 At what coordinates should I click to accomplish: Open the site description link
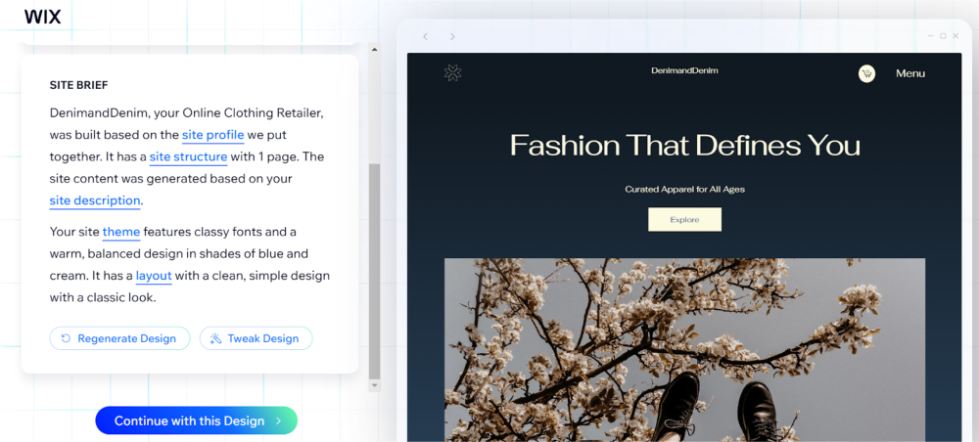[x=95, y=200]
